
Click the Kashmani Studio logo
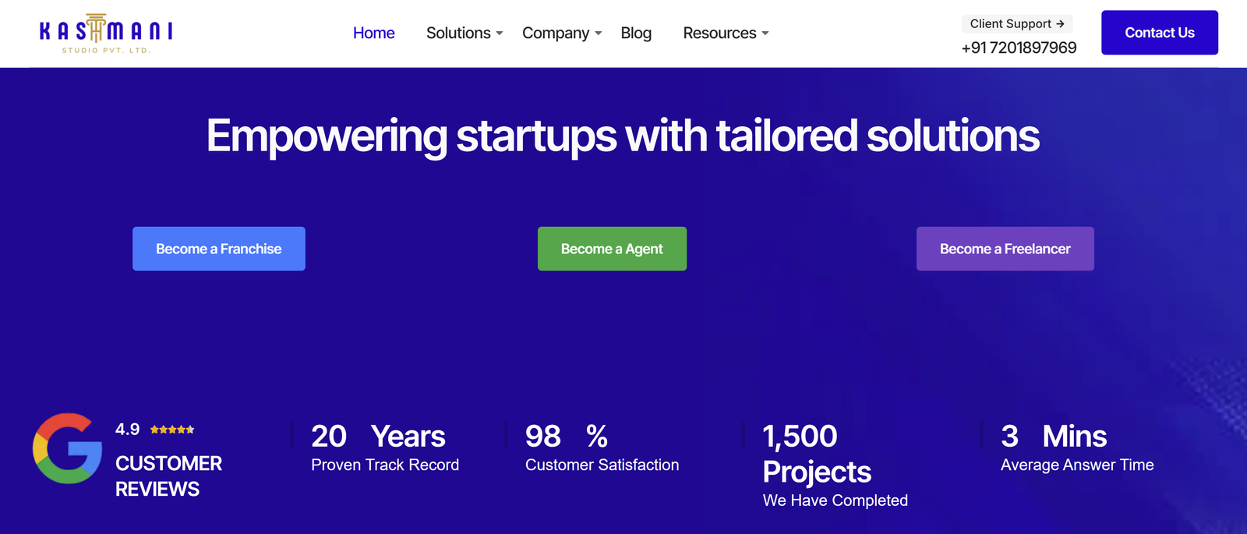pos(106,34)
